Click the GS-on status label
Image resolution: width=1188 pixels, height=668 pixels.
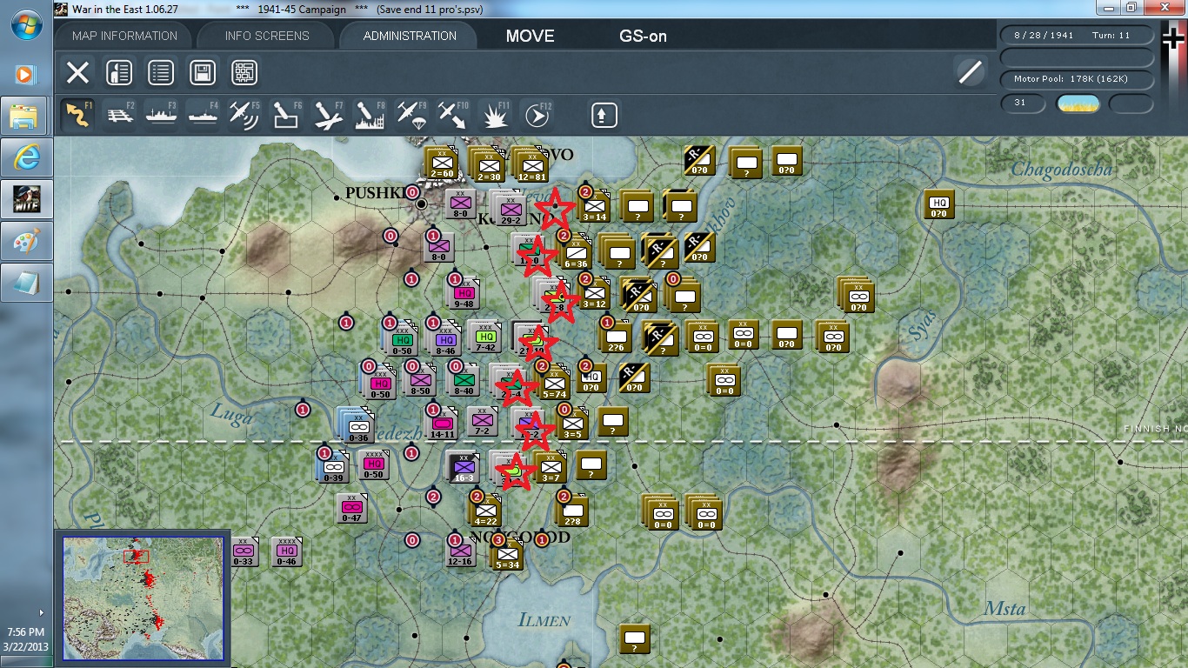643,37
